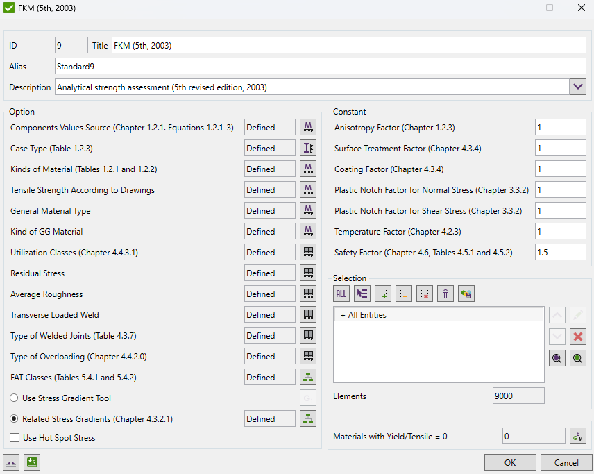594x474 pixels.
Task: Click the add-to-selection icon with green plus
Action: point(383,294)
